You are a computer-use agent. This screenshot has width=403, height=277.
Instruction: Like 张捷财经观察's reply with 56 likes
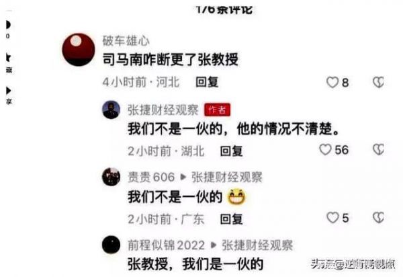click(x=325, y=150)
